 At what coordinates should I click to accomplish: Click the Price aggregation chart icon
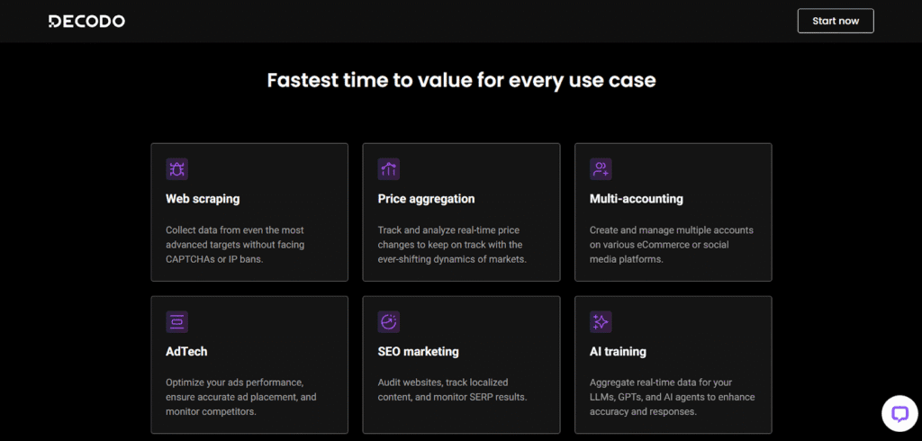[x=389, y=168]
